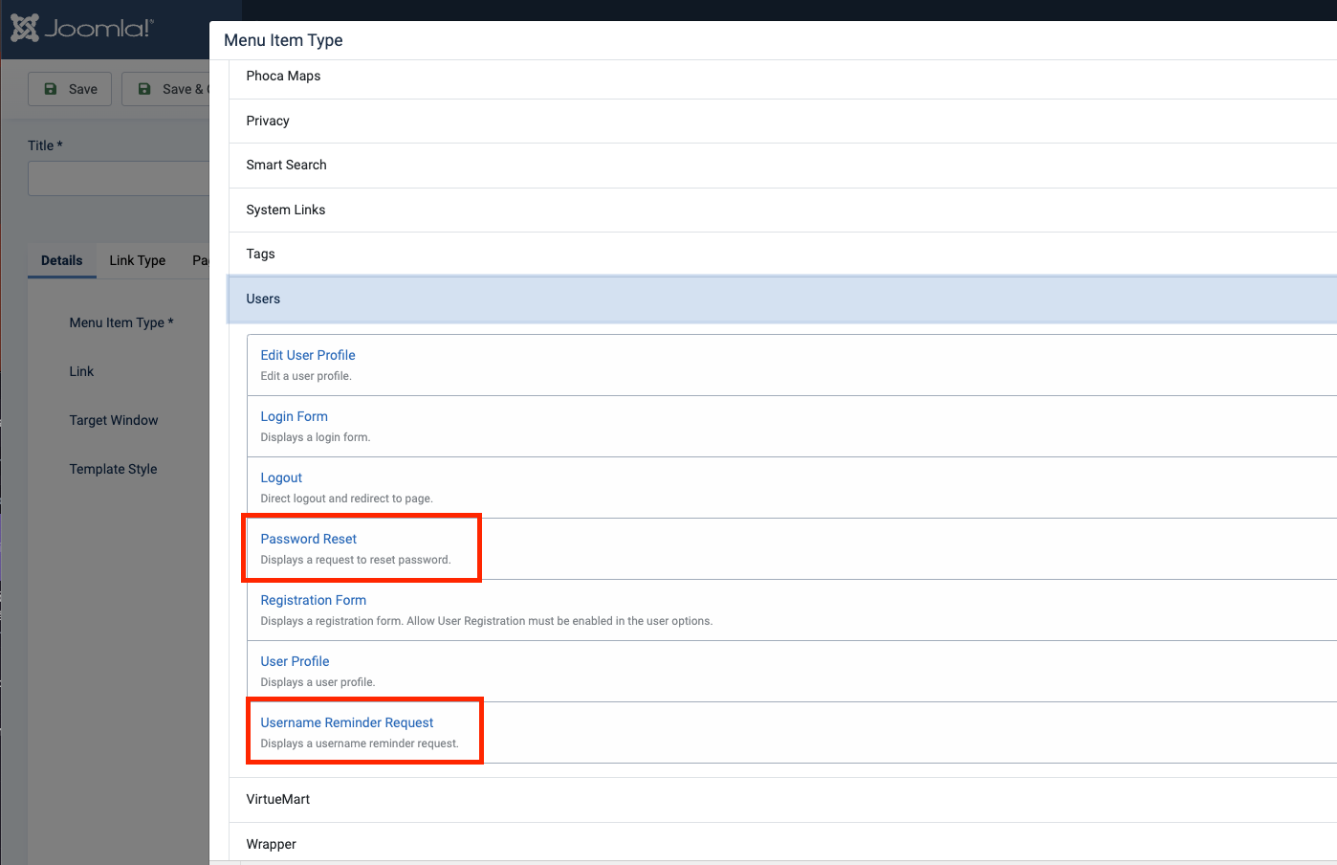Image resolution: width=1337 pixels, height=865 pixels.
Task: Collapse the Users group
Action: coord(782,299)
